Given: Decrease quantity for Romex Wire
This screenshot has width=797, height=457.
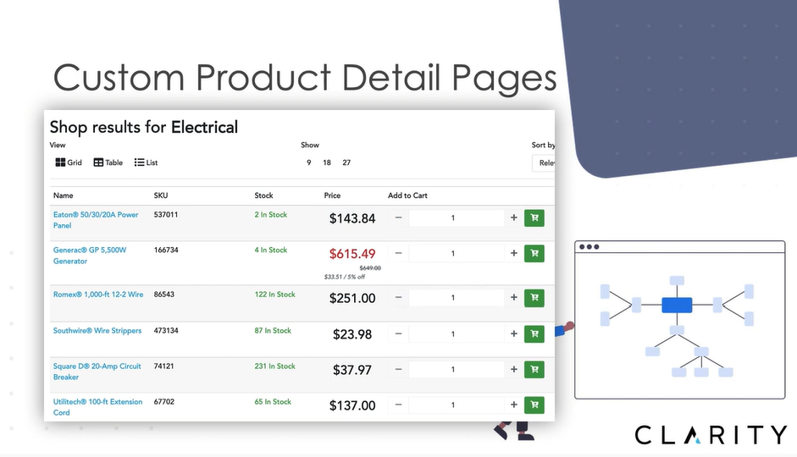Looking at the screenshot, I should click(x=398, y=298).
